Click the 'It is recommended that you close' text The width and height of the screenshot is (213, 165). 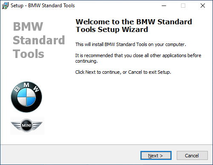(x=138, y=58)
